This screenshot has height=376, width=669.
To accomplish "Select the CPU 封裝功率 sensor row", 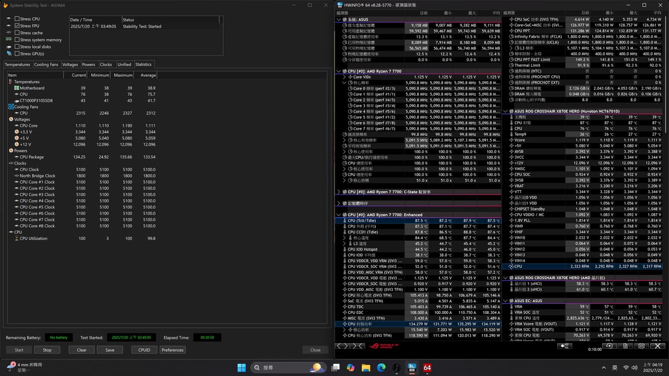I will 418,324.
